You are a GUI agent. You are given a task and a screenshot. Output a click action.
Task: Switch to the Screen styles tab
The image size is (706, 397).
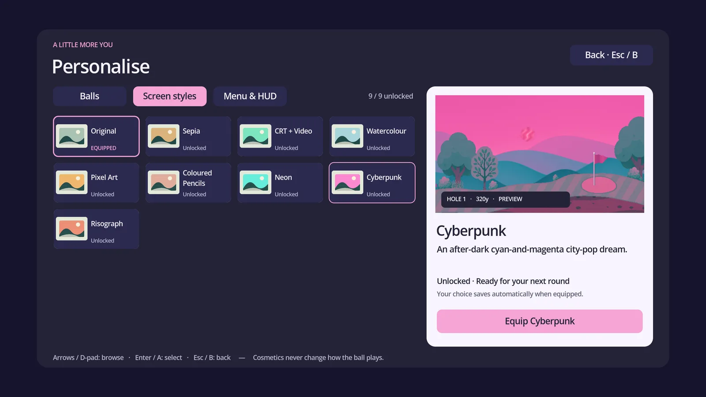(170, 96)
